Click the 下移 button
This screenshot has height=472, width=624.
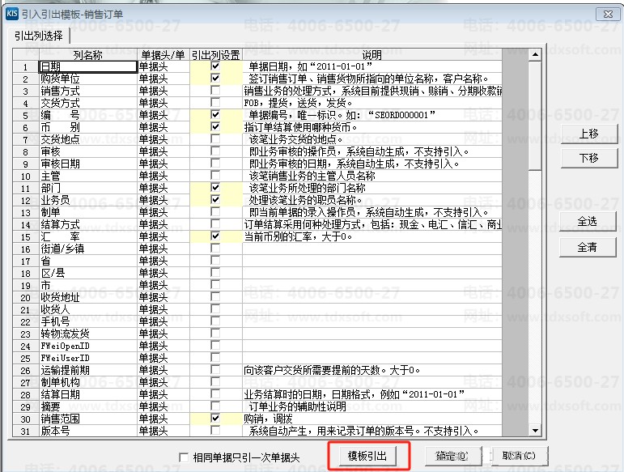click(x=588, y=158)
